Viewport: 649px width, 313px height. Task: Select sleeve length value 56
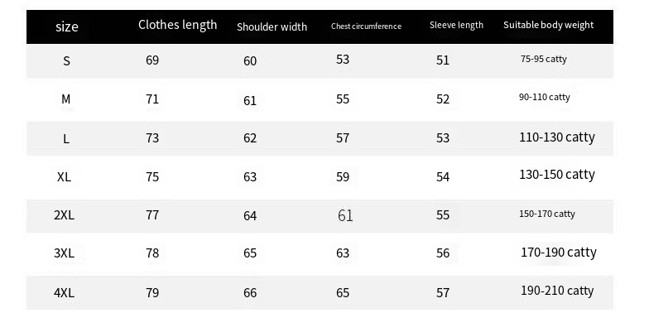443,253
